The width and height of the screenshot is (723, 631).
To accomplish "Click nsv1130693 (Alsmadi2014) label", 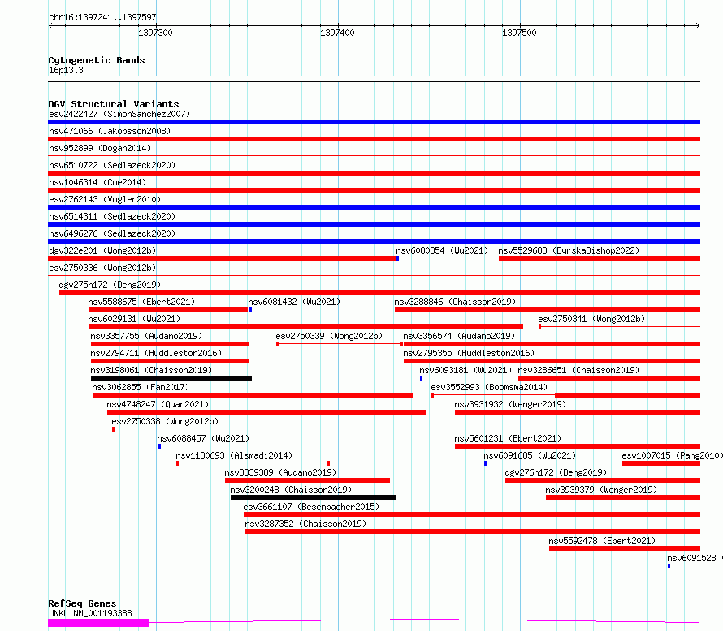I will click(234, 455).
